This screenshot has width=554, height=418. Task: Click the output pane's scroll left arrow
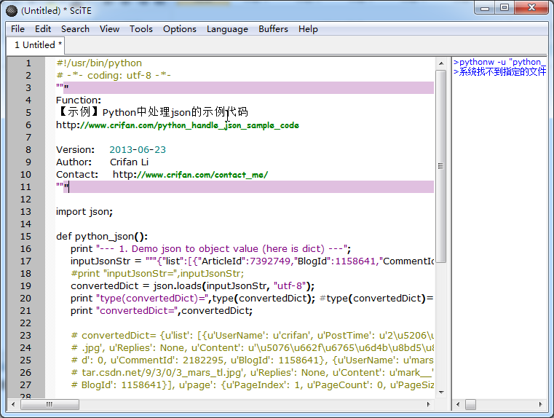coord(457,403)
